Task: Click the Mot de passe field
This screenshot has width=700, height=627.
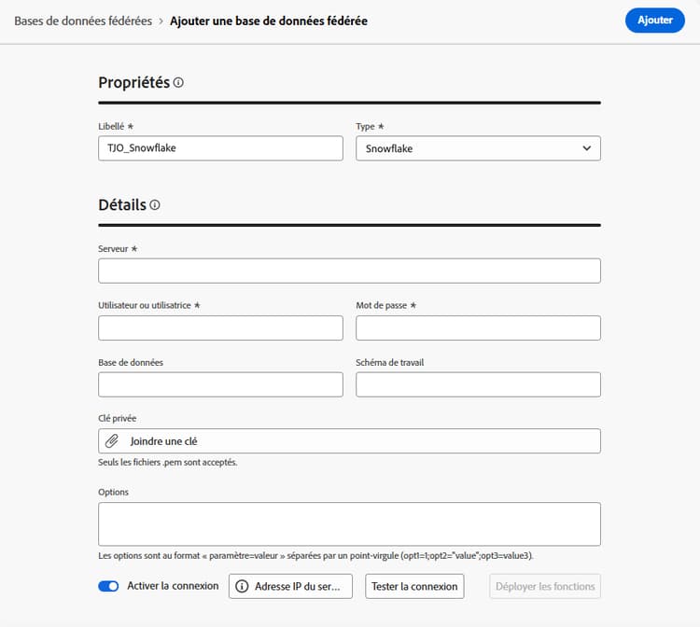Action: [478, 327]
